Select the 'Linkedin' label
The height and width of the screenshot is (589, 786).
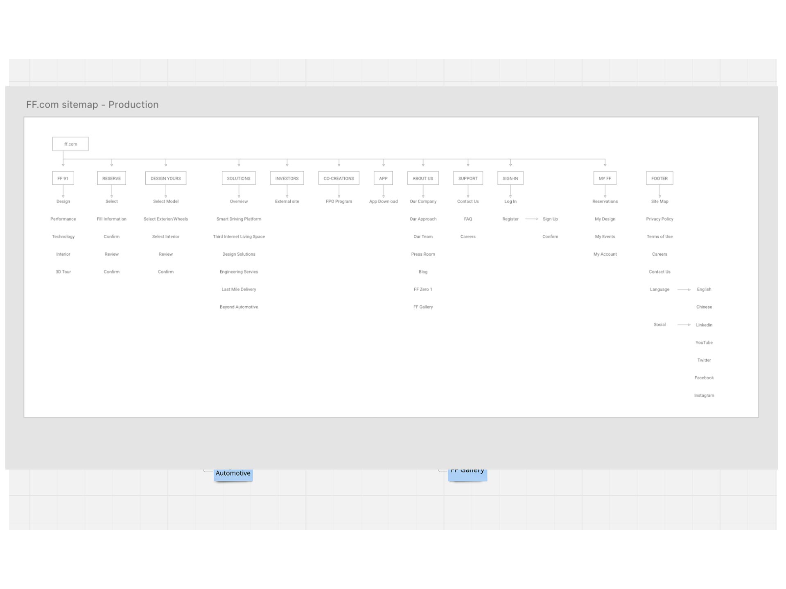(704, 325)
